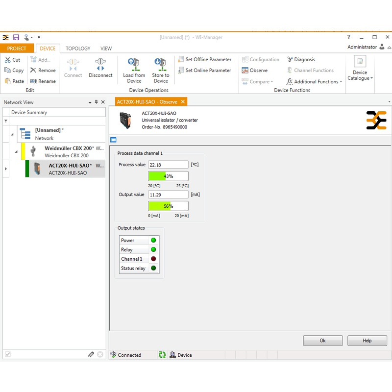Click the Save icon in quick access toolbar

click(x=16, y=38)
